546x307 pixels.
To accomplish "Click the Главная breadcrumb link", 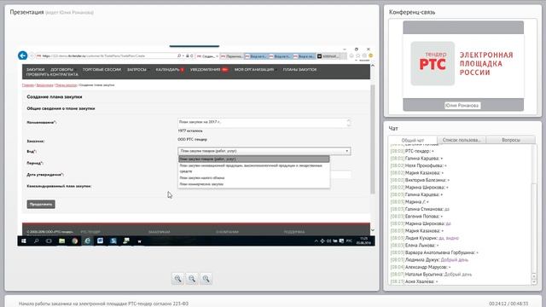I will (x=28, y=85).
